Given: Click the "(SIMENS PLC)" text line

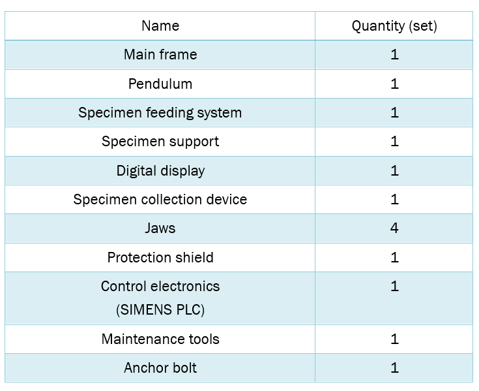Looking at the screenshot, I should [160, 310].
